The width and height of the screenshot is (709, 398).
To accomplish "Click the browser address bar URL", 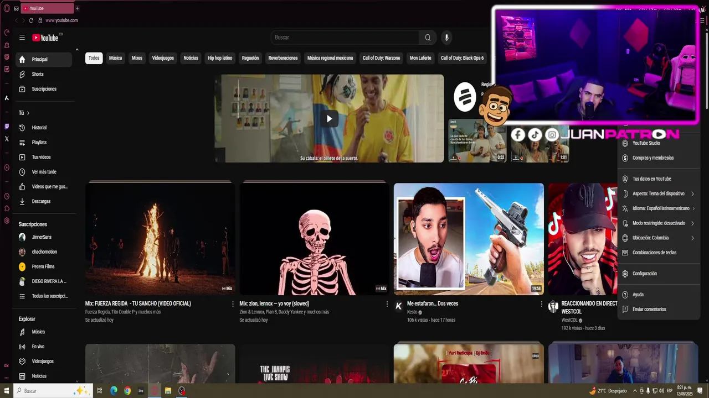I will (x=61, y=20).
